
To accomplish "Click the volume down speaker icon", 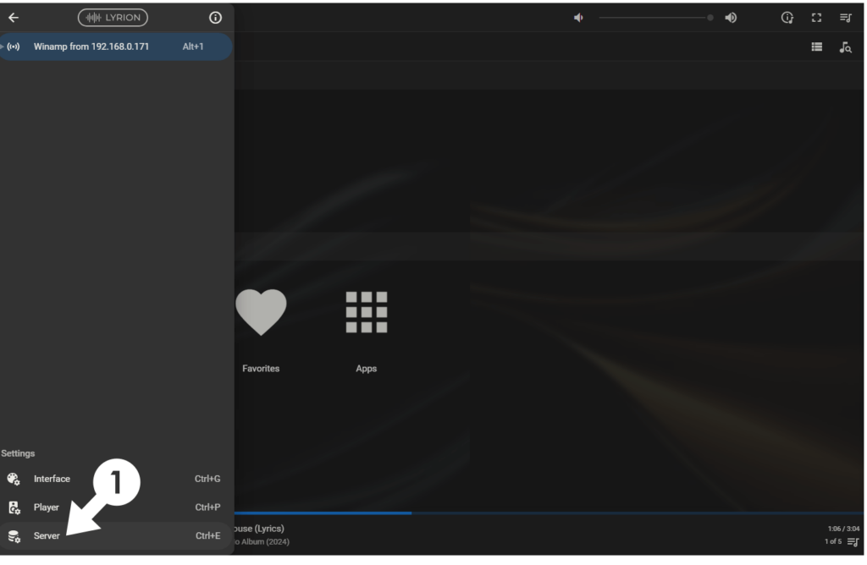I will point(579,18).
